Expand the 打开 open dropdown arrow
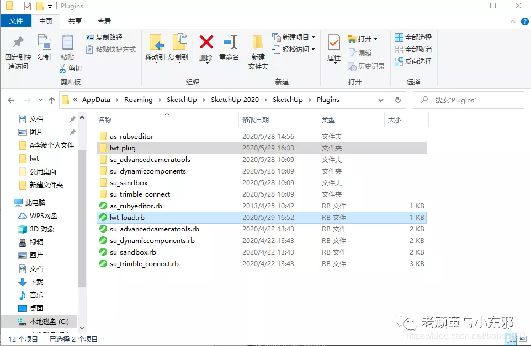 point(375,39)
